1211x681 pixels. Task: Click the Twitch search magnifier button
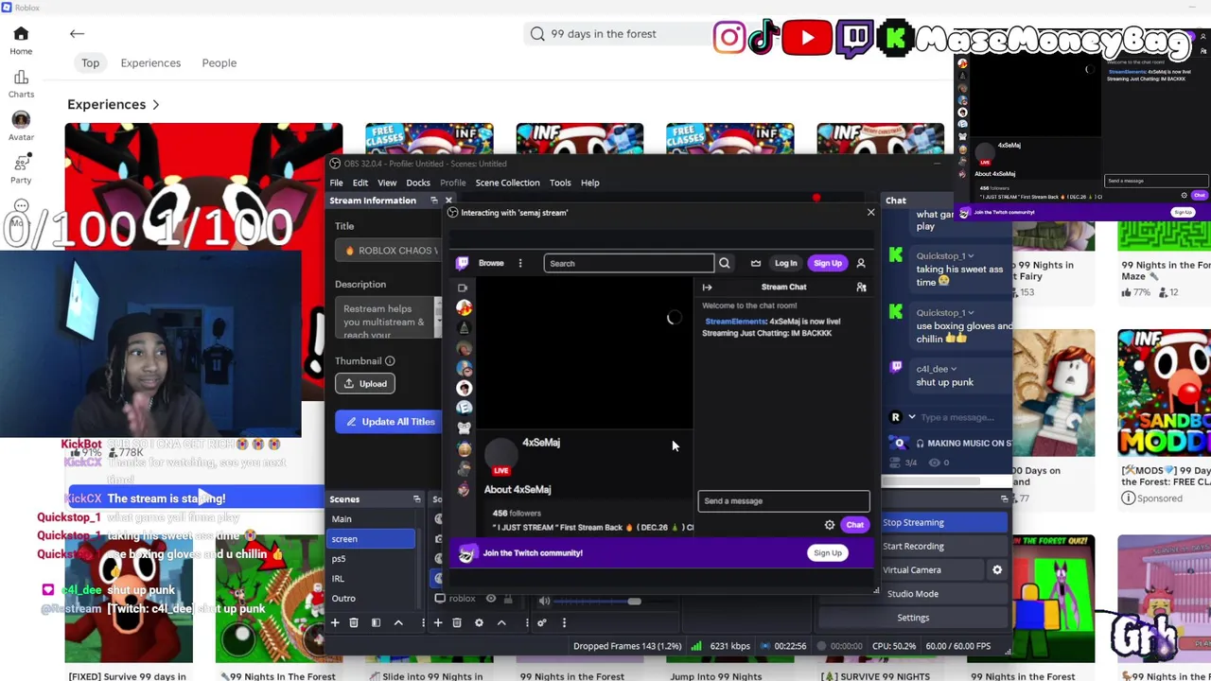point(724,263)
